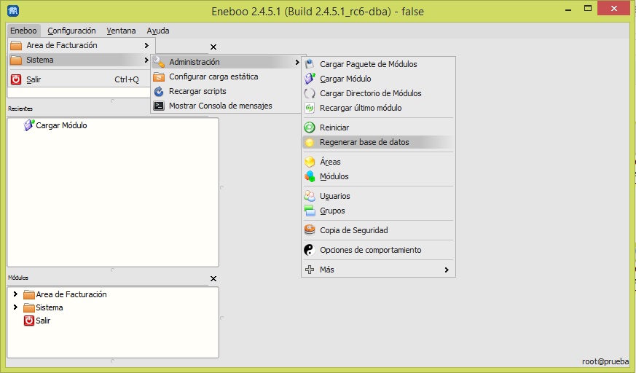Click the Sistema submenu arrow in Eneboo menu

pyautogui.click(x=146, y=60)
